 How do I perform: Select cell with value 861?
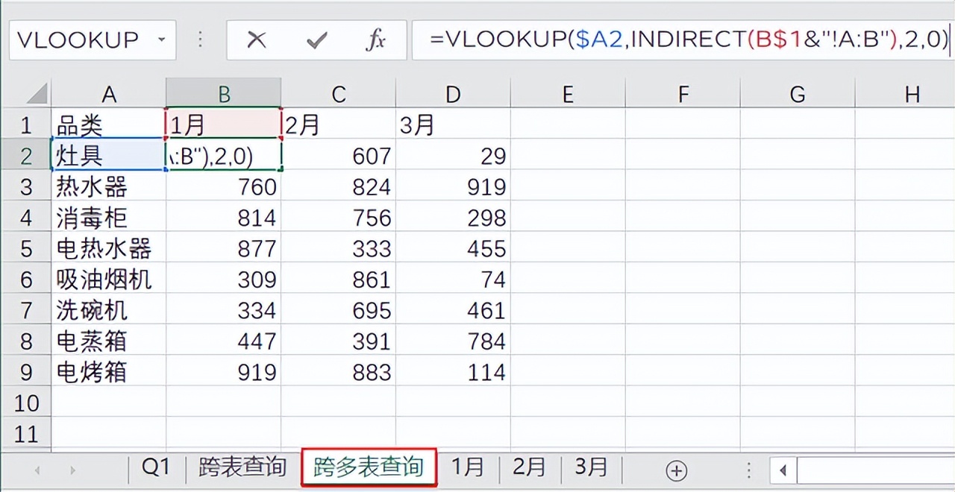(339, 279)
